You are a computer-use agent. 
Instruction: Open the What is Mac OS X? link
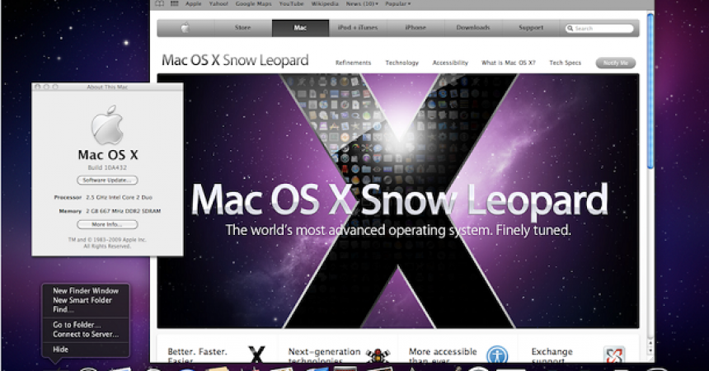508,63
